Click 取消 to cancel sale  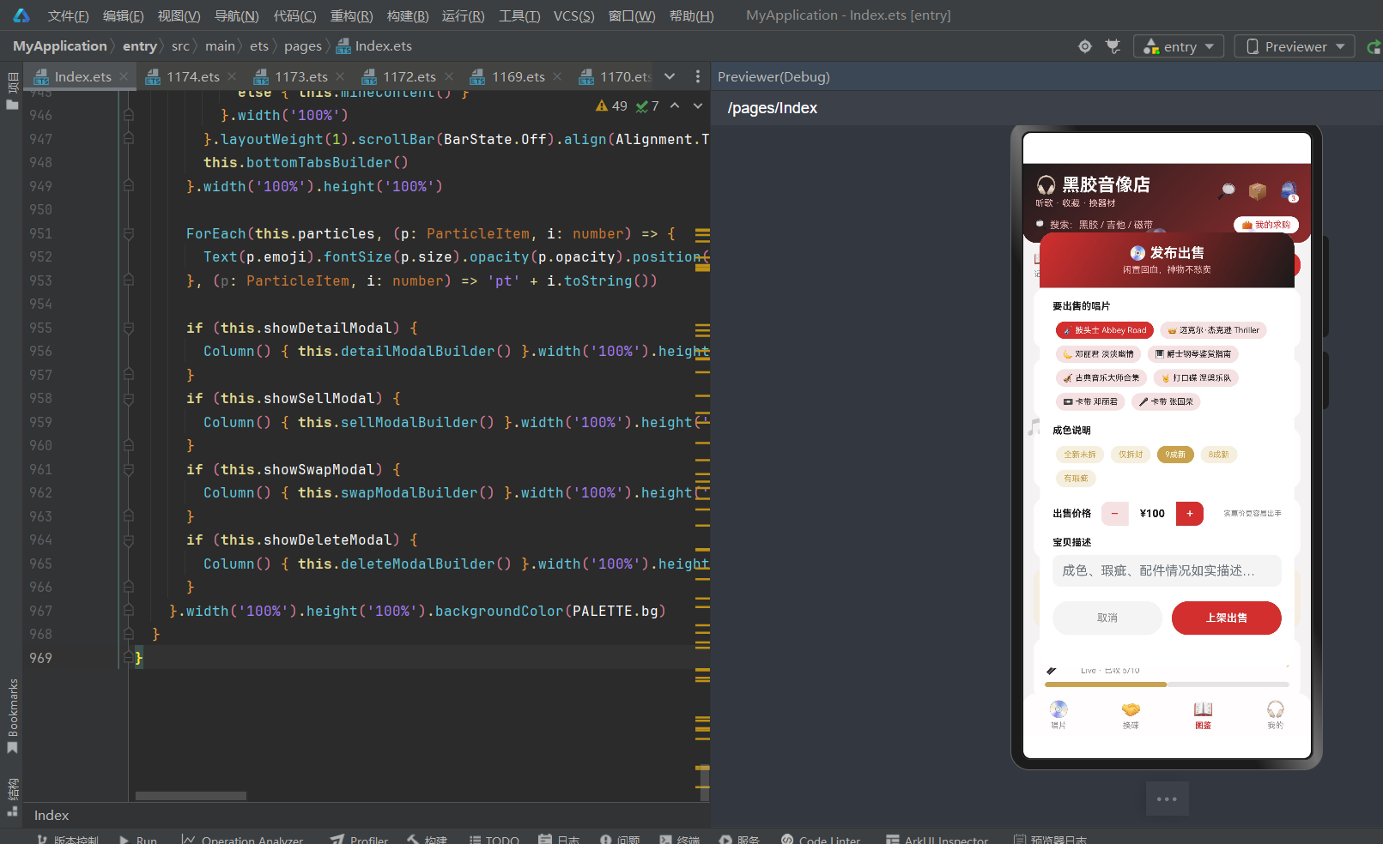pyautogui.click(x=1107, y=618)
